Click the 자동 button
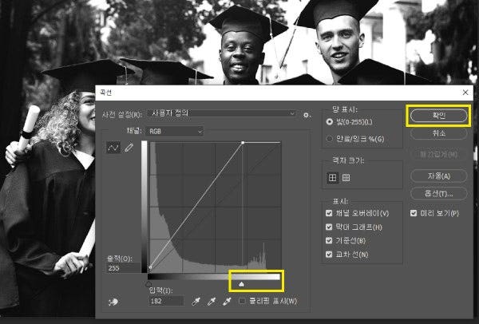 point(438,176)
